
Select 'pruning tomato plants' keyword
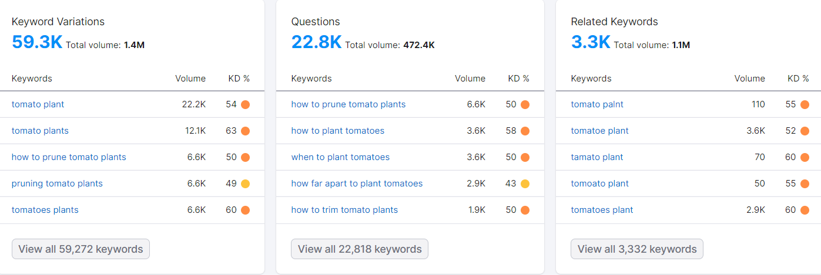pyautogui.click(x=57, y=184)
